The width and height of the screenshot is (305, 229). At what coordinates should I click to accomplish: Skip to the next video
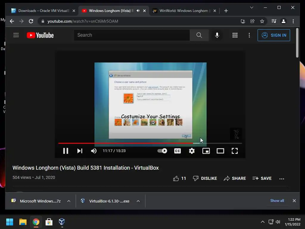(80, 151)
